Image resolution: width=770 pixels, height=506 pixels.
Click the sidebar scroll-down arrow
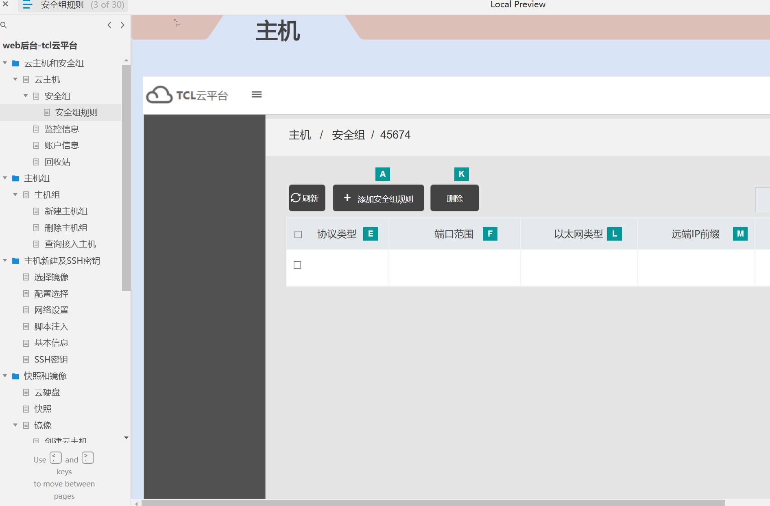pyautogui.click(x=126, y=438)
